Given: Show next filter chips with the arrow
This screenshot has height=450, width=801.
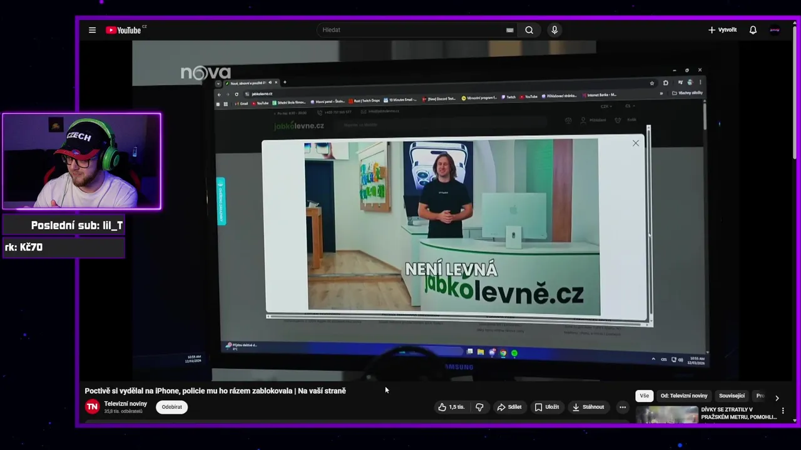Looking at the screenshot, I should click(777, 397).
